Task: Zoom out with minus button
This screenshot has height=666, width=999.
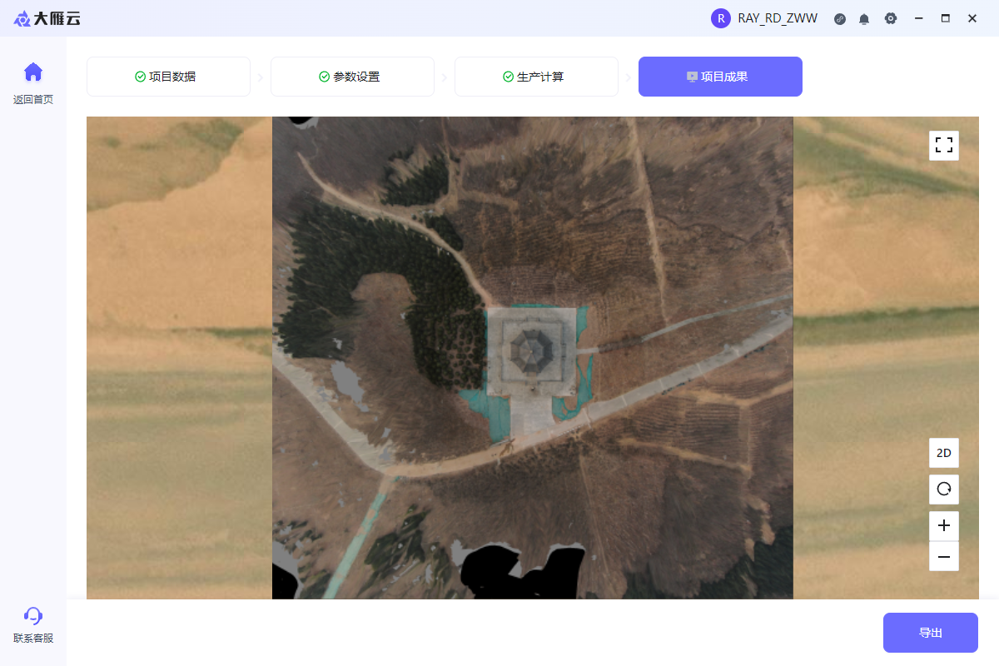Action: [944, 556]
